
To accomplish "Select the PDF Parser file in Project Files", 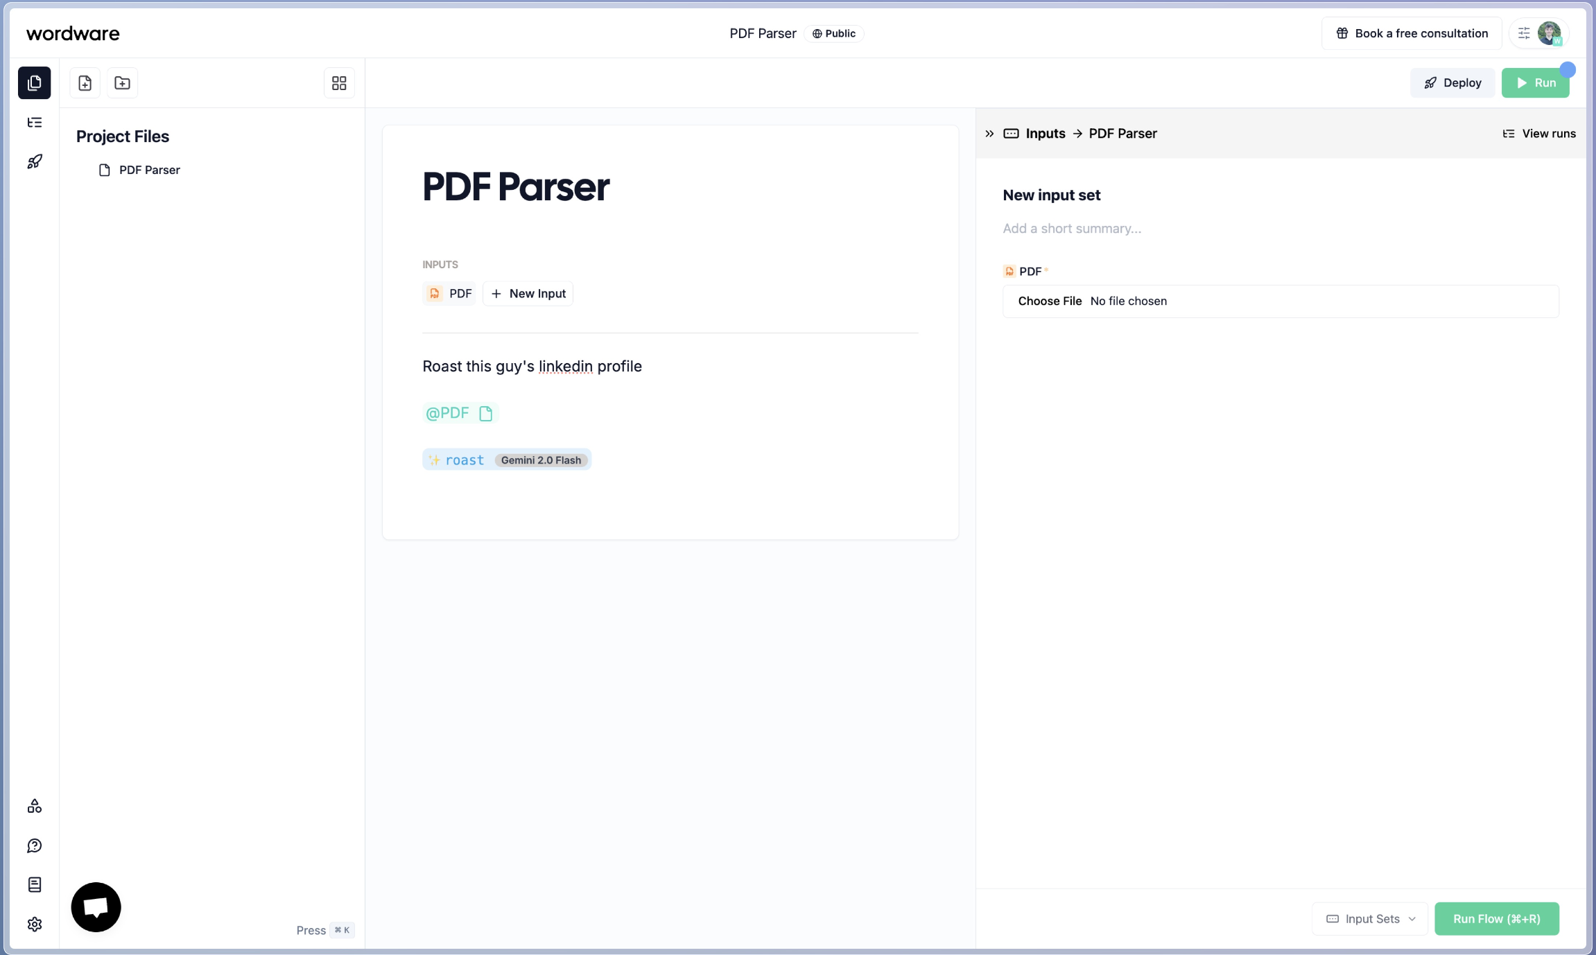I will coord(149,170).
